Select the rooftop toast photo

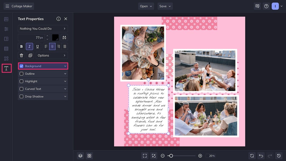pyautogui.click(x=205, y=71)
